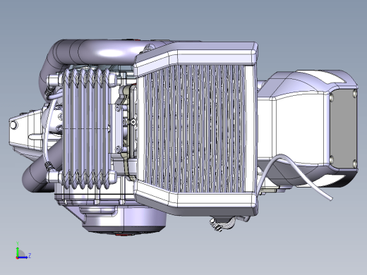
Task: Select the hex screw between the cylinder and radiator
Action: pos(133,122)
